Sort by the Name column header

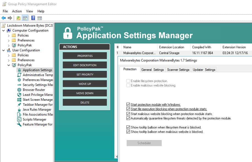(x=140, y=47)
